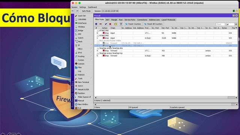Switch to the Mangle tab
Viewport: 240px width, 135px height.
pos(114,20)
